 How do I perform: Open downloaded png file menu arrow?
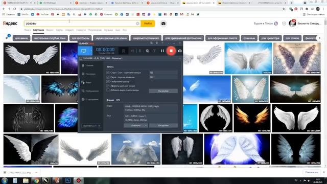click(36, 173)
